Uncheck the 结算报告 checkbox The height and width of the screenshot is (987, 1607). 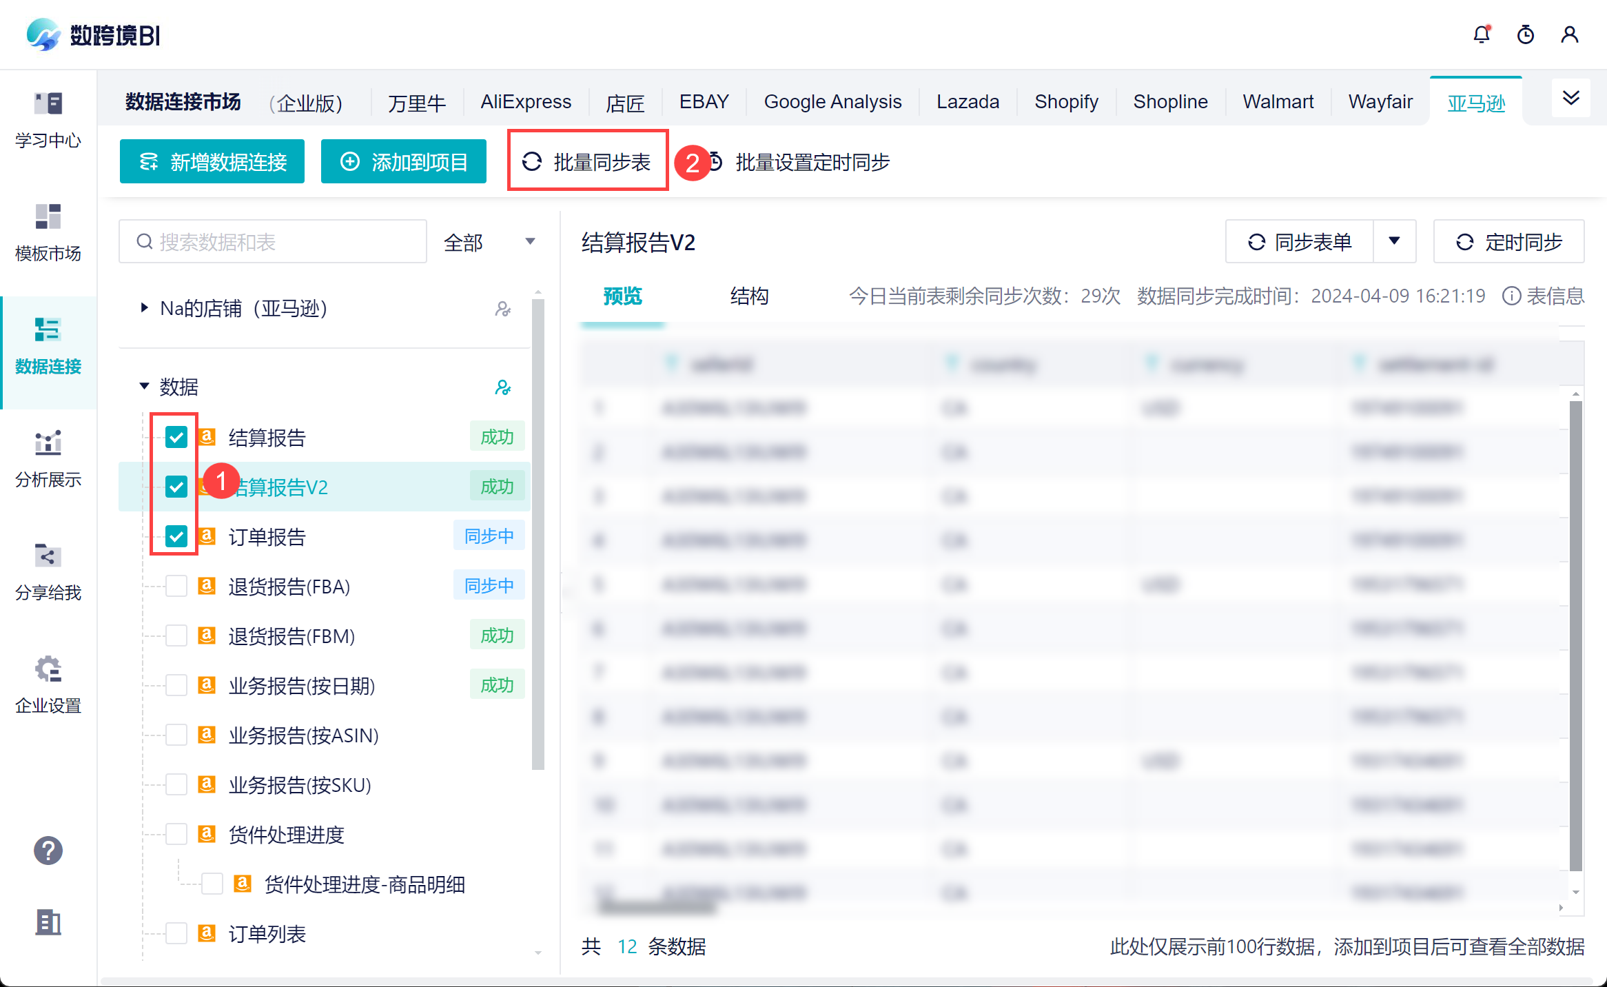[x=176, y=437]
